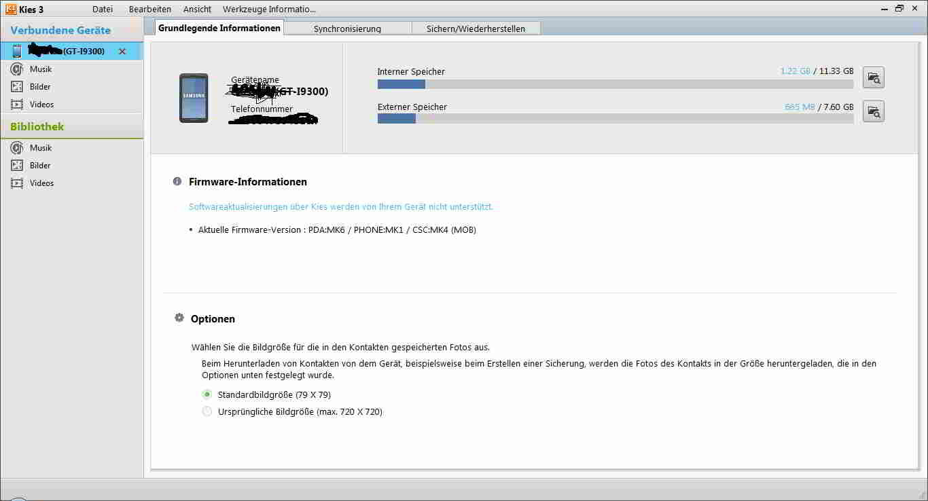Click the Verbundene Geräte sidebar header
The image size is (928, 501).
pyautogui.click(x=60, y=31)
